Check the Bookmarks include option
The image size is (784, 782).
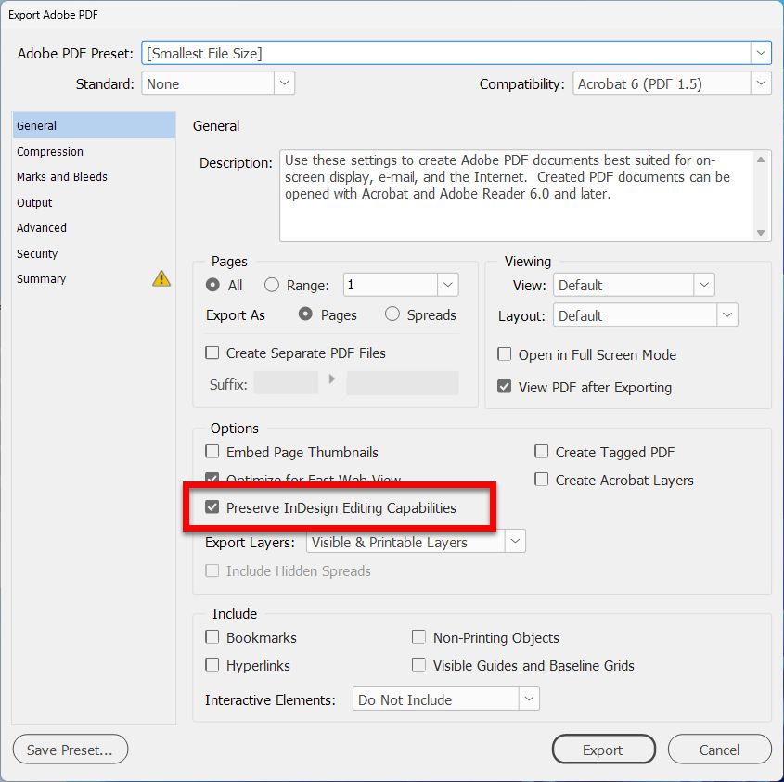(212, 637)
